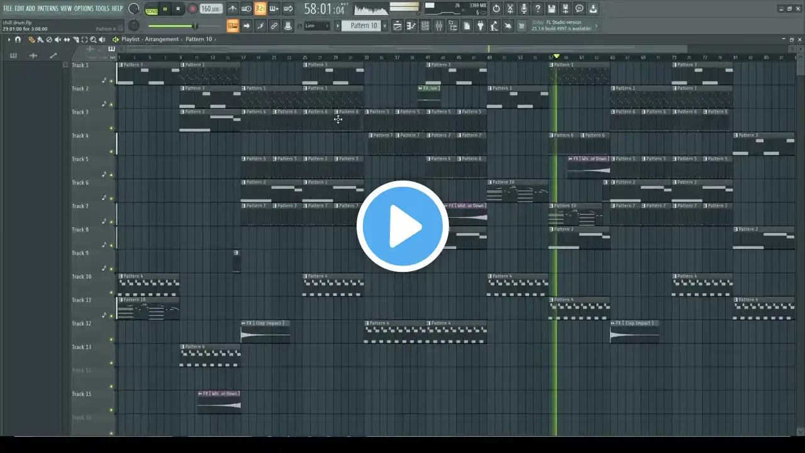Toggle the metronome
Screen dimensions: 805x453
click(x=232, y=9)
